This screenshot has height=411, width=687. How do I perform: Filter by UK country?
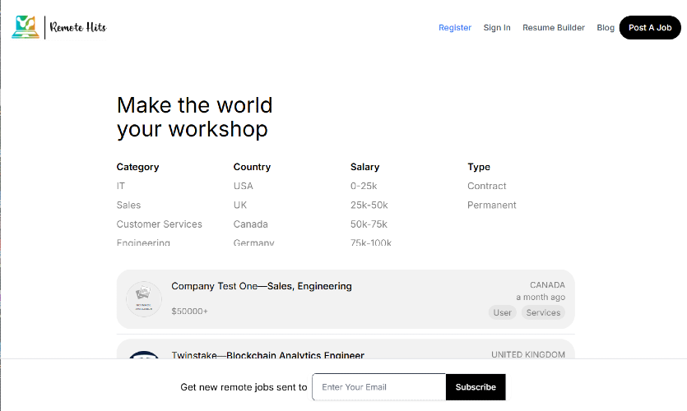click(x=240, y=205)
